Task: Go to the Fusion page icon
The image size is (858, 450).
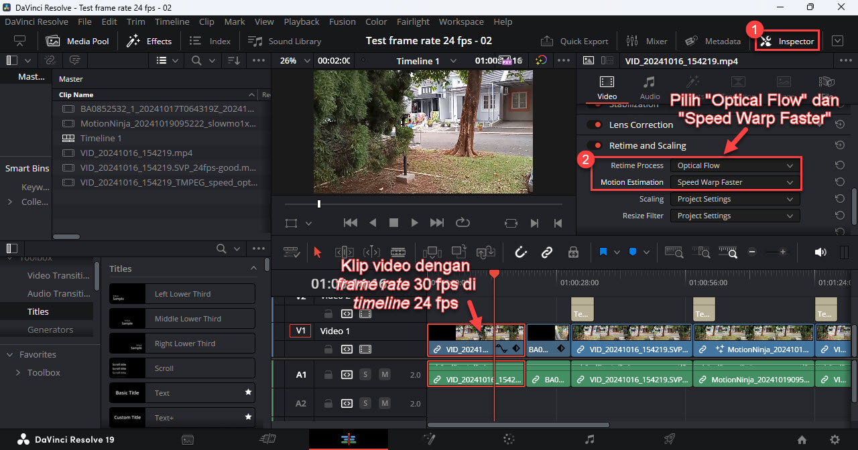Action: [429, 439]
